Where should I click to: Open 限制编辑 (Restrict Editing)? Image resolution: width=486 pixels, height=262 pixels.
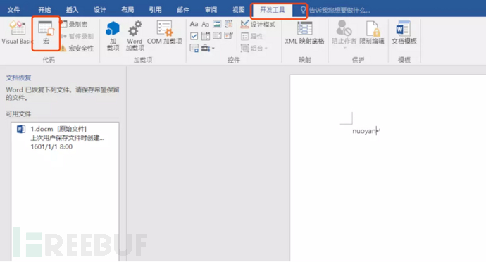tap(372, 32)
